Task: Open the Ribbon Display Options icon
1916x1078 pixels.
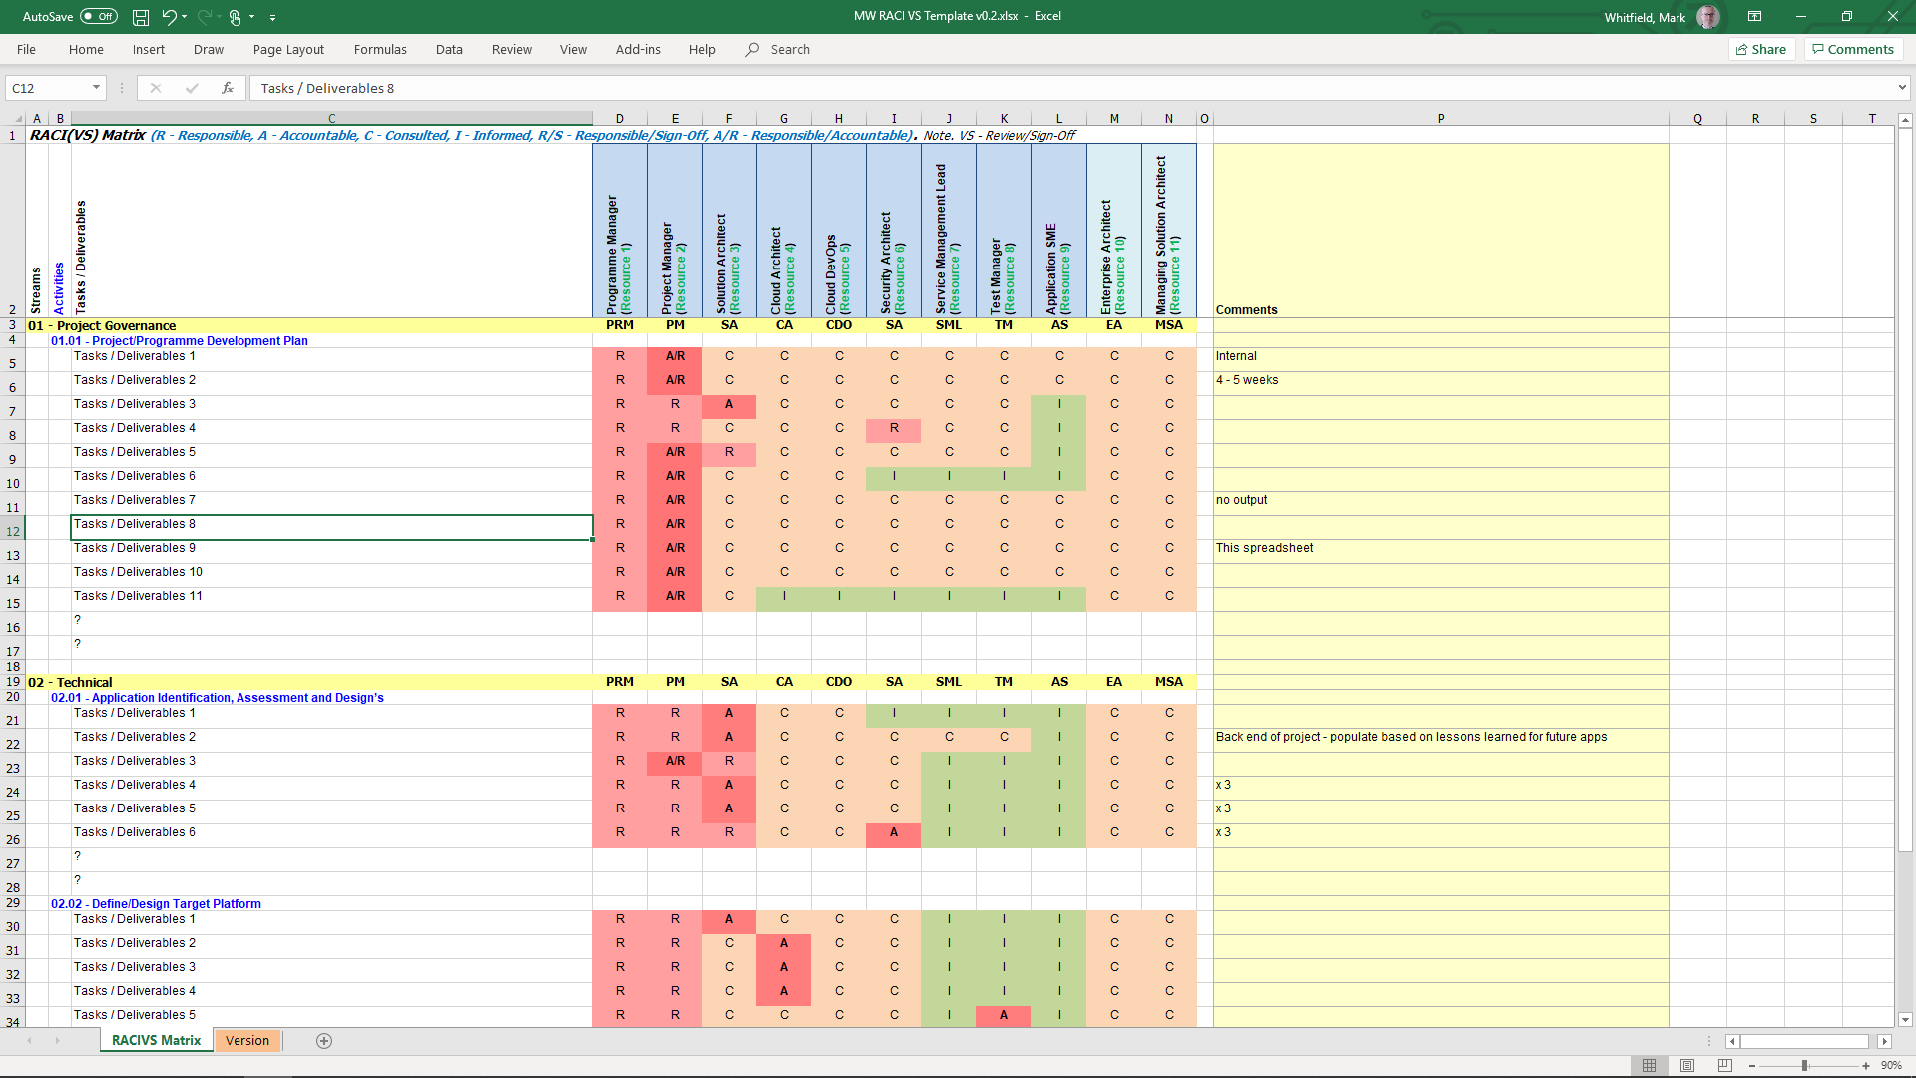Action: [1754, 17]
